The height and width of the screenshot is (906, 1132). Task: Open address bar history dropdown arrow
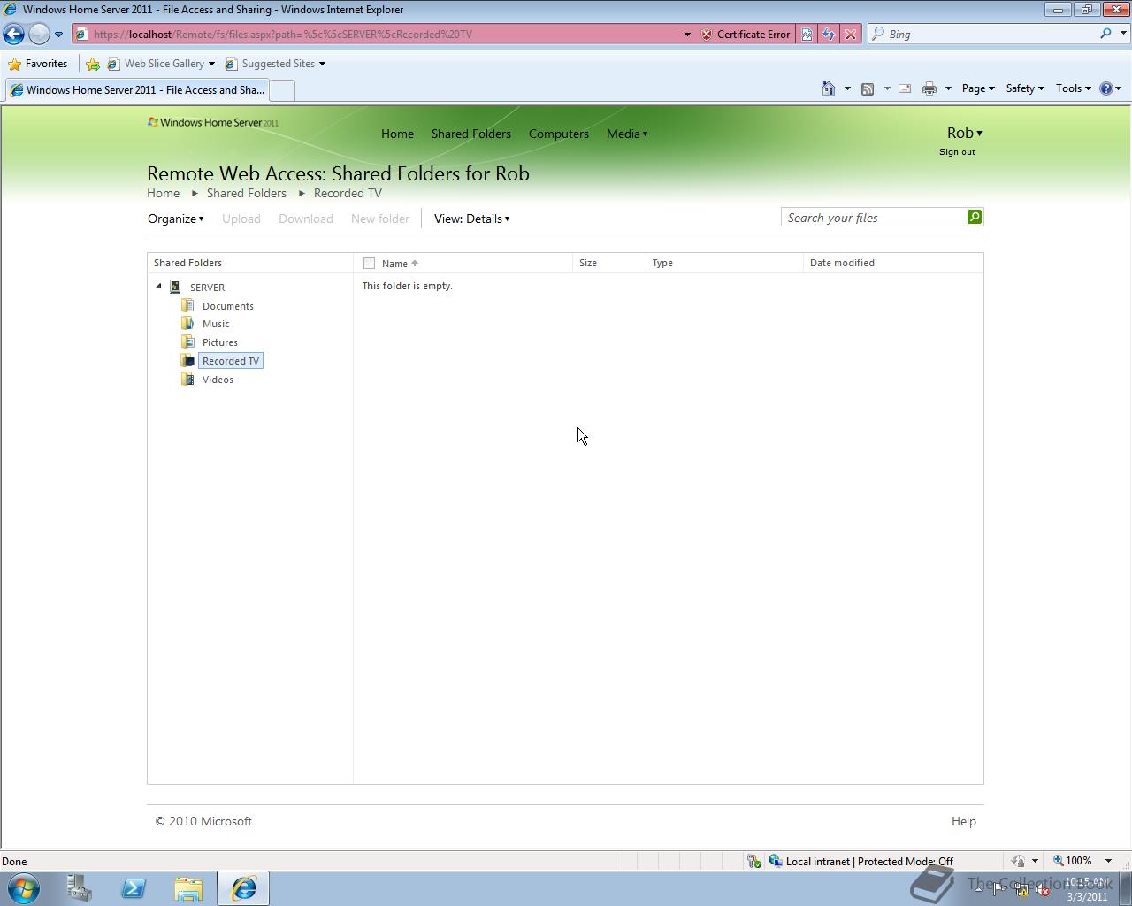point(687,34)
